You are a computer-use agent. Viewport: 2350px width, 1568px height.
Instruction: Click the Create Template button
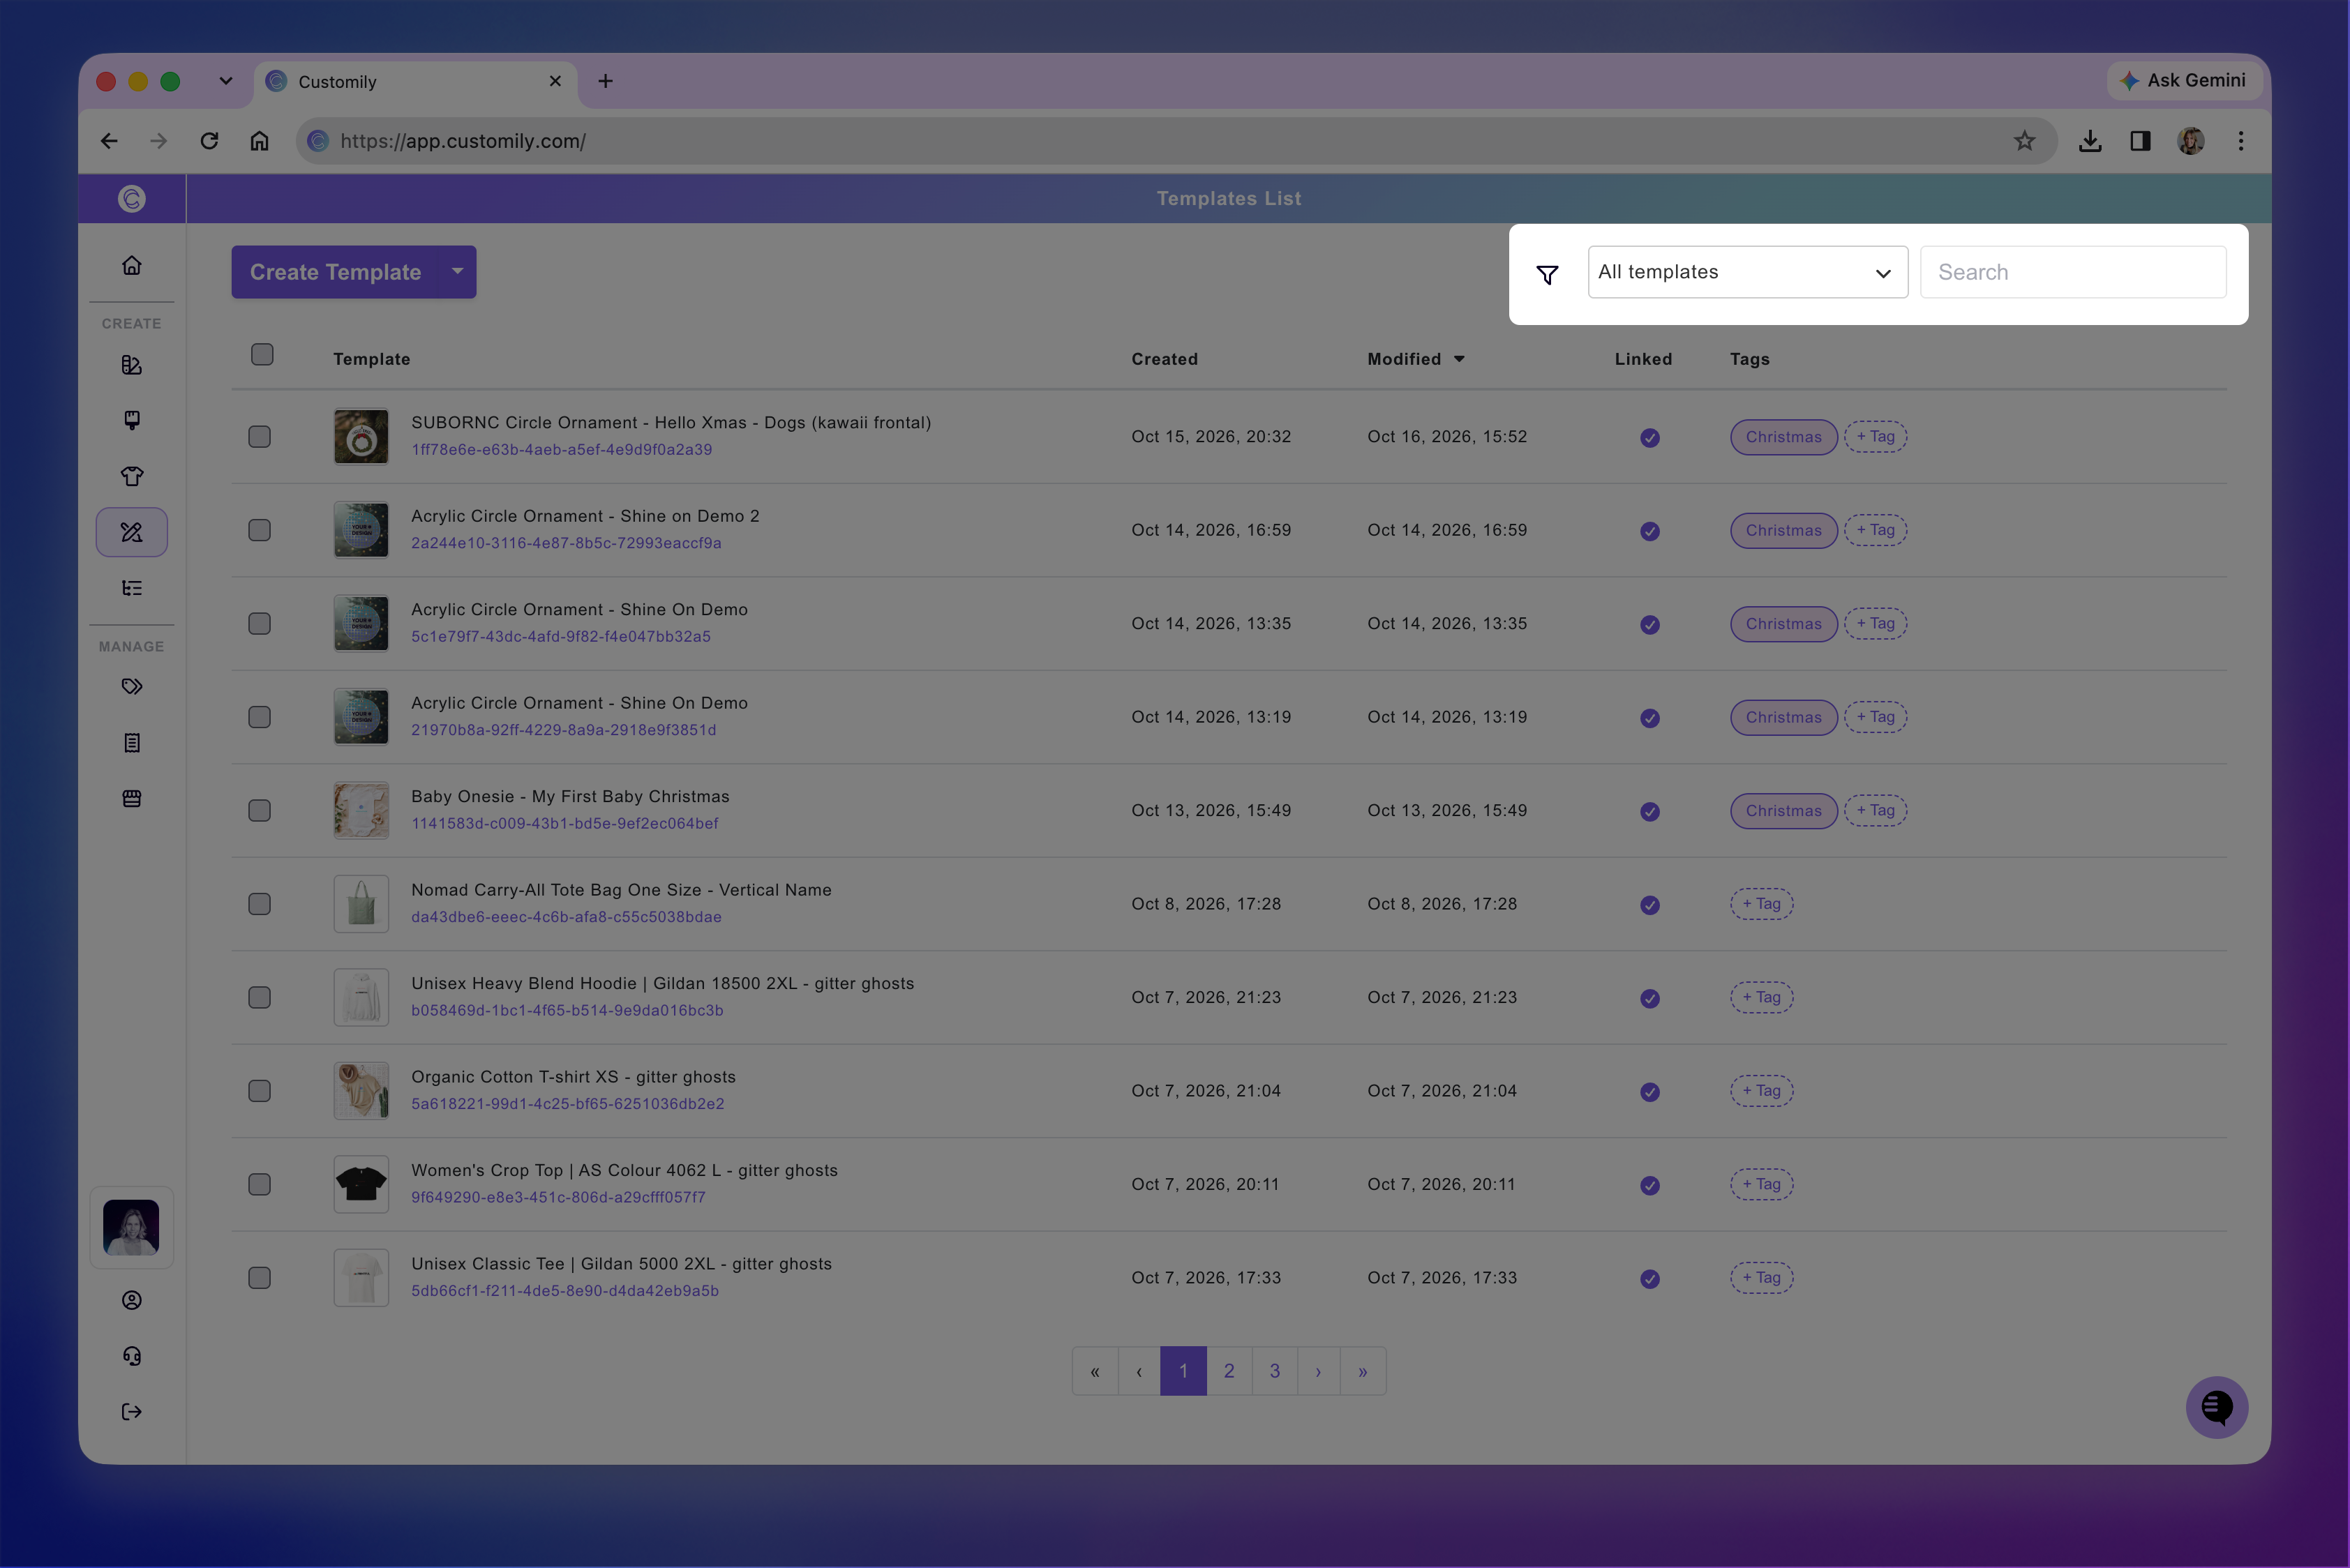335,272
